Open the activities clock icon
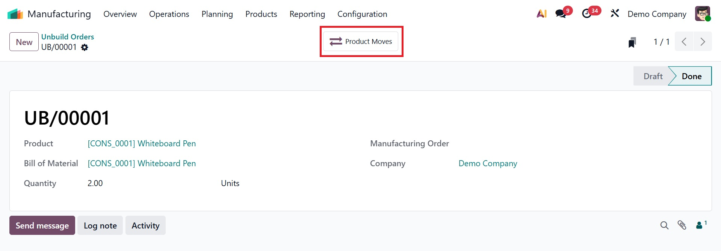The width and height of the screenshot is (721, 251). tap(587, 14)
